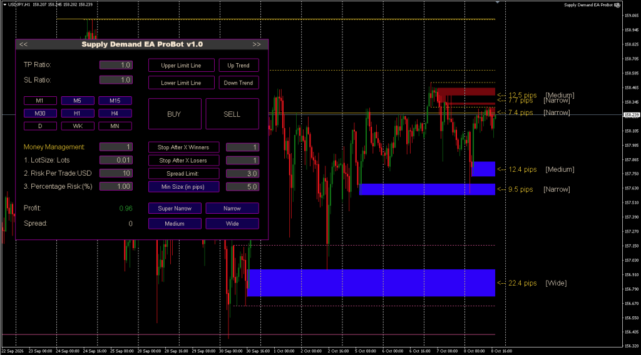The height and width of the screenshot is (355, 641).
Task: Click the "9.5 pips" label
Action: pos(520,189)
